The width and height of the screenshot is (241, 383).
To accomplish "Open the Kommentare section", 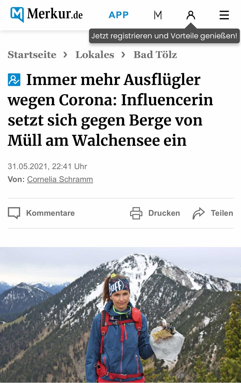I will coord(50,213).
